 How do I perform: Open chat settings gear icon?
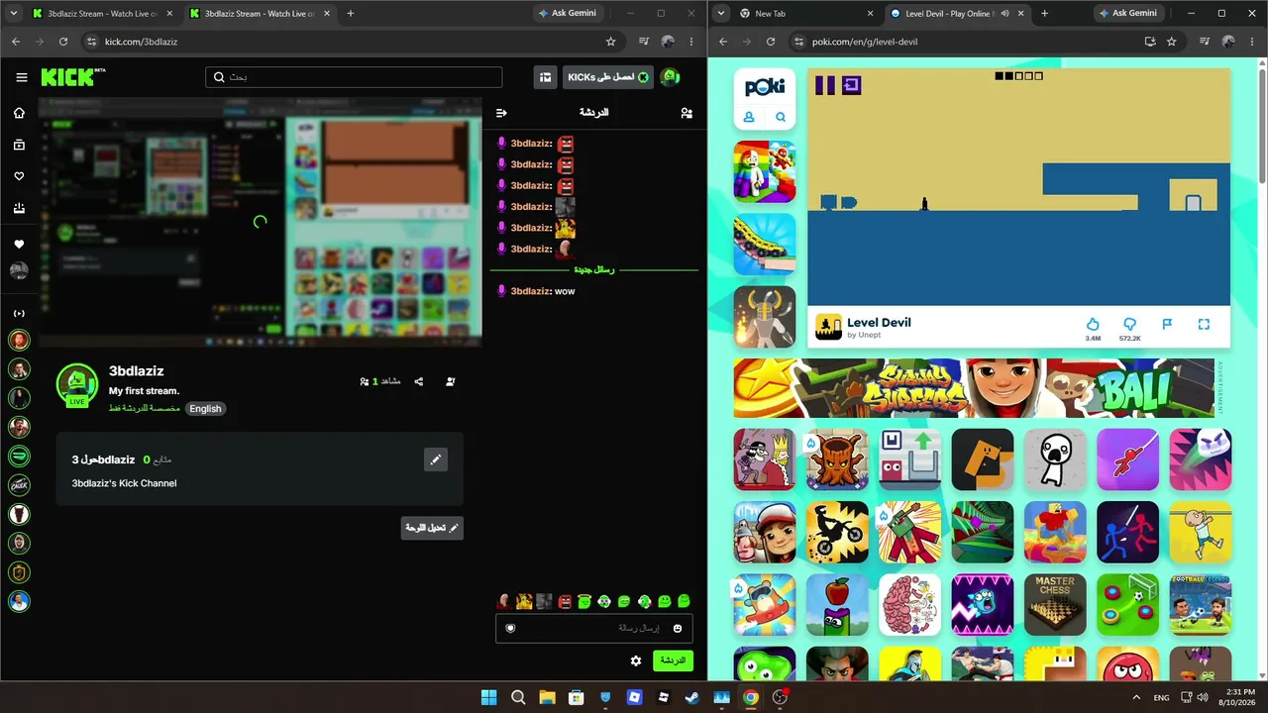[636, 661]
